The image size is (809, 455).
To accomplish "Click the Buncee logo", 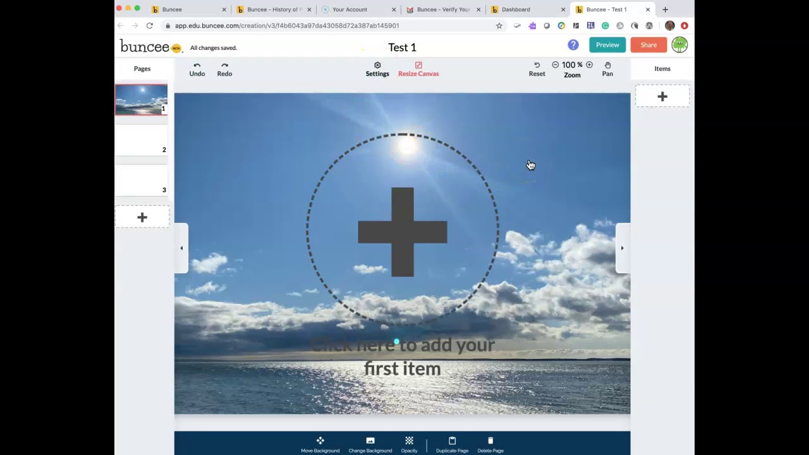I will tap(150, 47).
